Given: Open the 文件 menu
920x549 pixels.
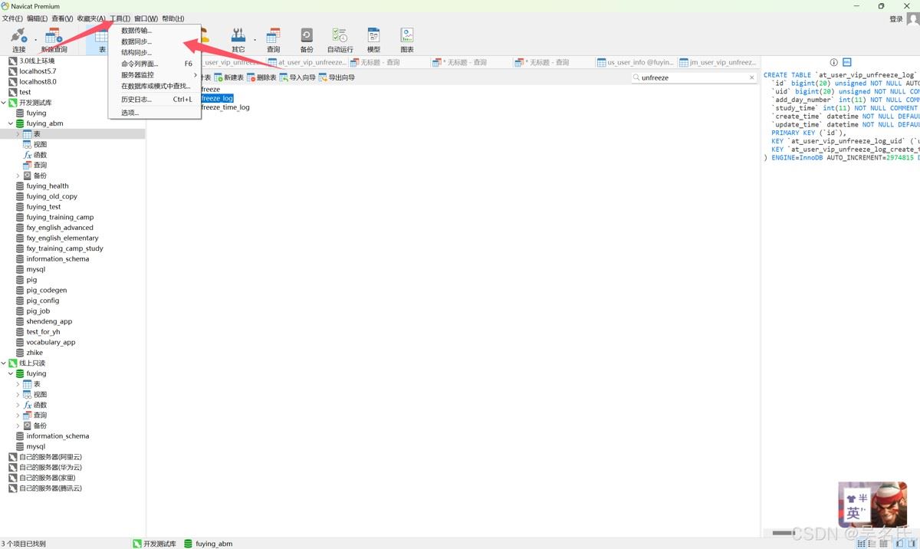Looking at the screenshot, I should click(12, 18).
